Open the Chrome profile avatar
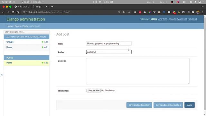The width and height of the screenshot is (206, 116). pos(198,12)
